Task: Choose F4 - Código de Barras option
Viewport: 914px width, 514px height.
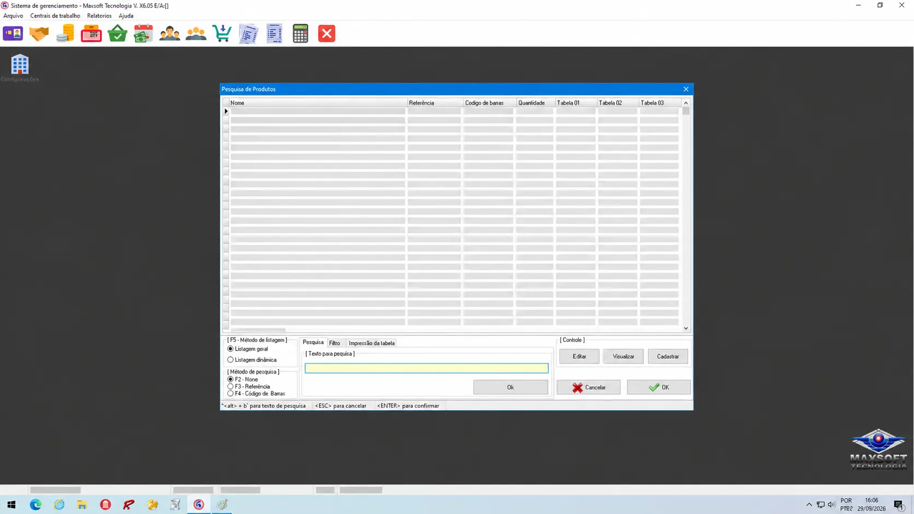Action: click(x=256, y=393)
